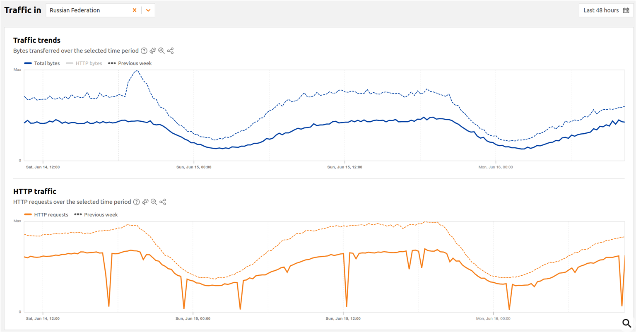Viewport: 636px width, 332px height.
Task: Share the HTTP traffic chart
Action: click(x=163, y=202)
